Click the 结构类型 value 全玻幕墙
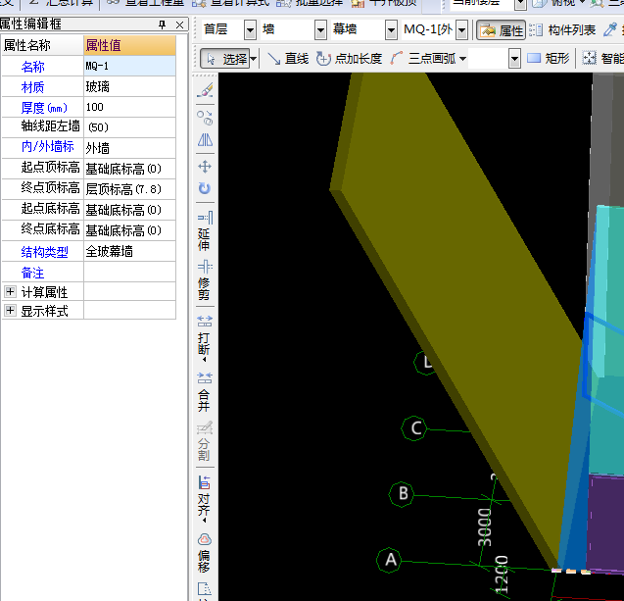 pyautogui.click(x=129, y=251)
